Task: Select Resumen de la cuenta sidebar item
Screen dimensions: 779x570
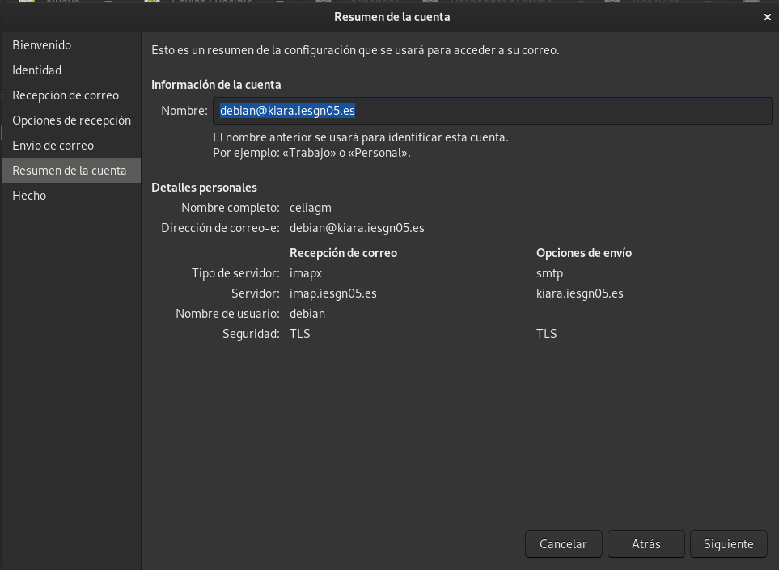Action: 70,171
